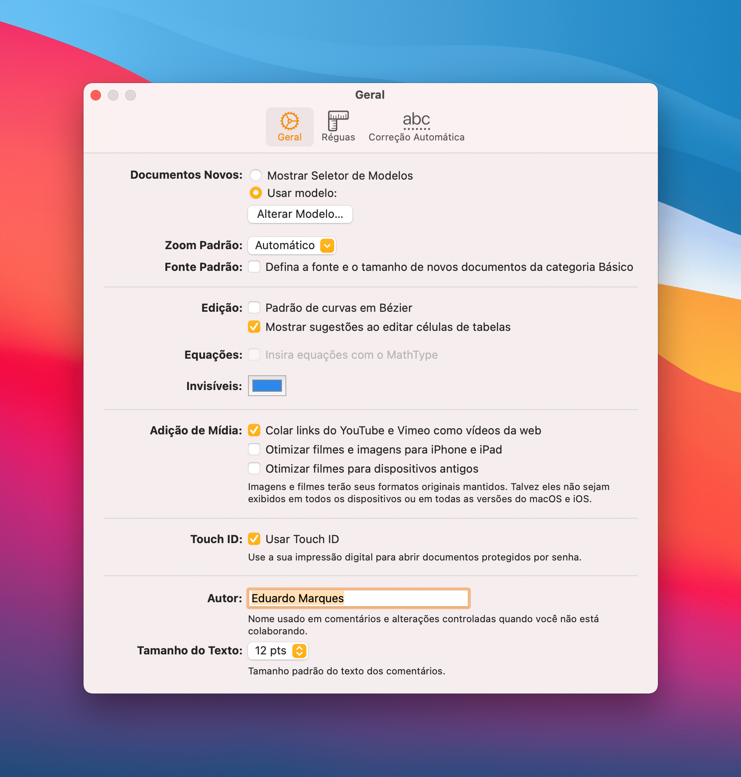The image size is (741, 777).
Task: Switch to the Réguas tab
Action: (338, 126)
